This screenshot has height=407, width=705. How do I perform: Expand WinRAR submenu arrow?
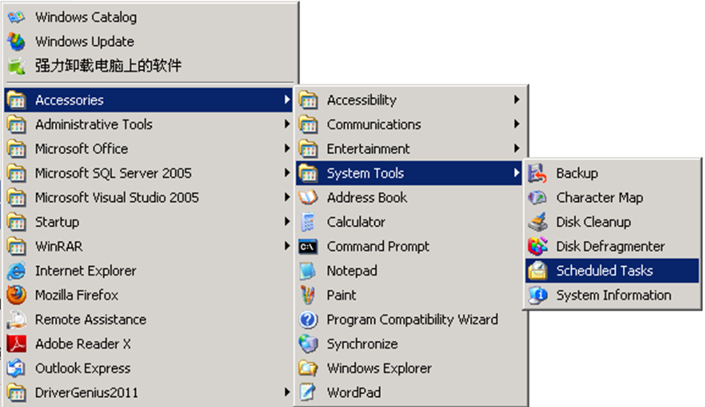coord(287,246)
